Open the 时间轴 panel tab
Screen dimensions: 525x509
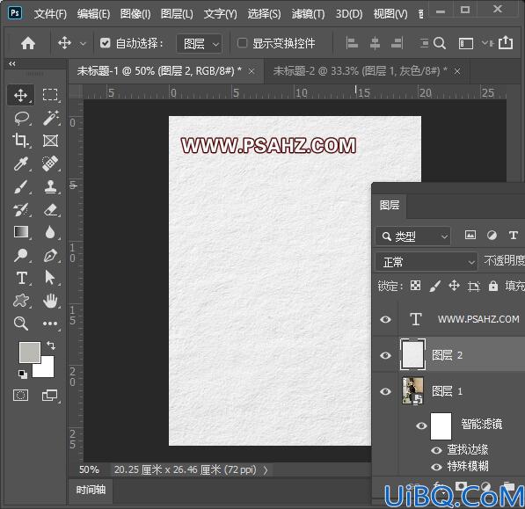[91, 490]
